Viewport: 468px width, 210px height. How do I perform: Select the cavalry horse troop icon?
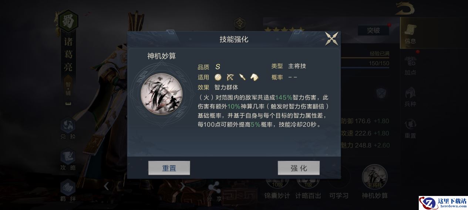[x=255, y=77]
